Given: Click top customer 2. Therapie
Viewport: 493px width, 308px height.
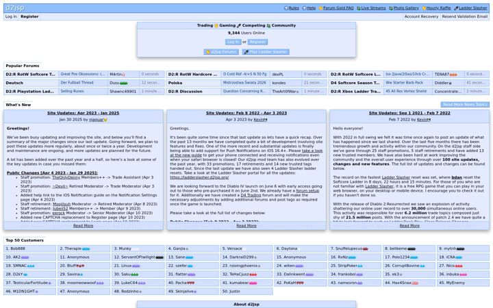Looking at the screenshot, I should pyautogui.click(x=84, y=248).
